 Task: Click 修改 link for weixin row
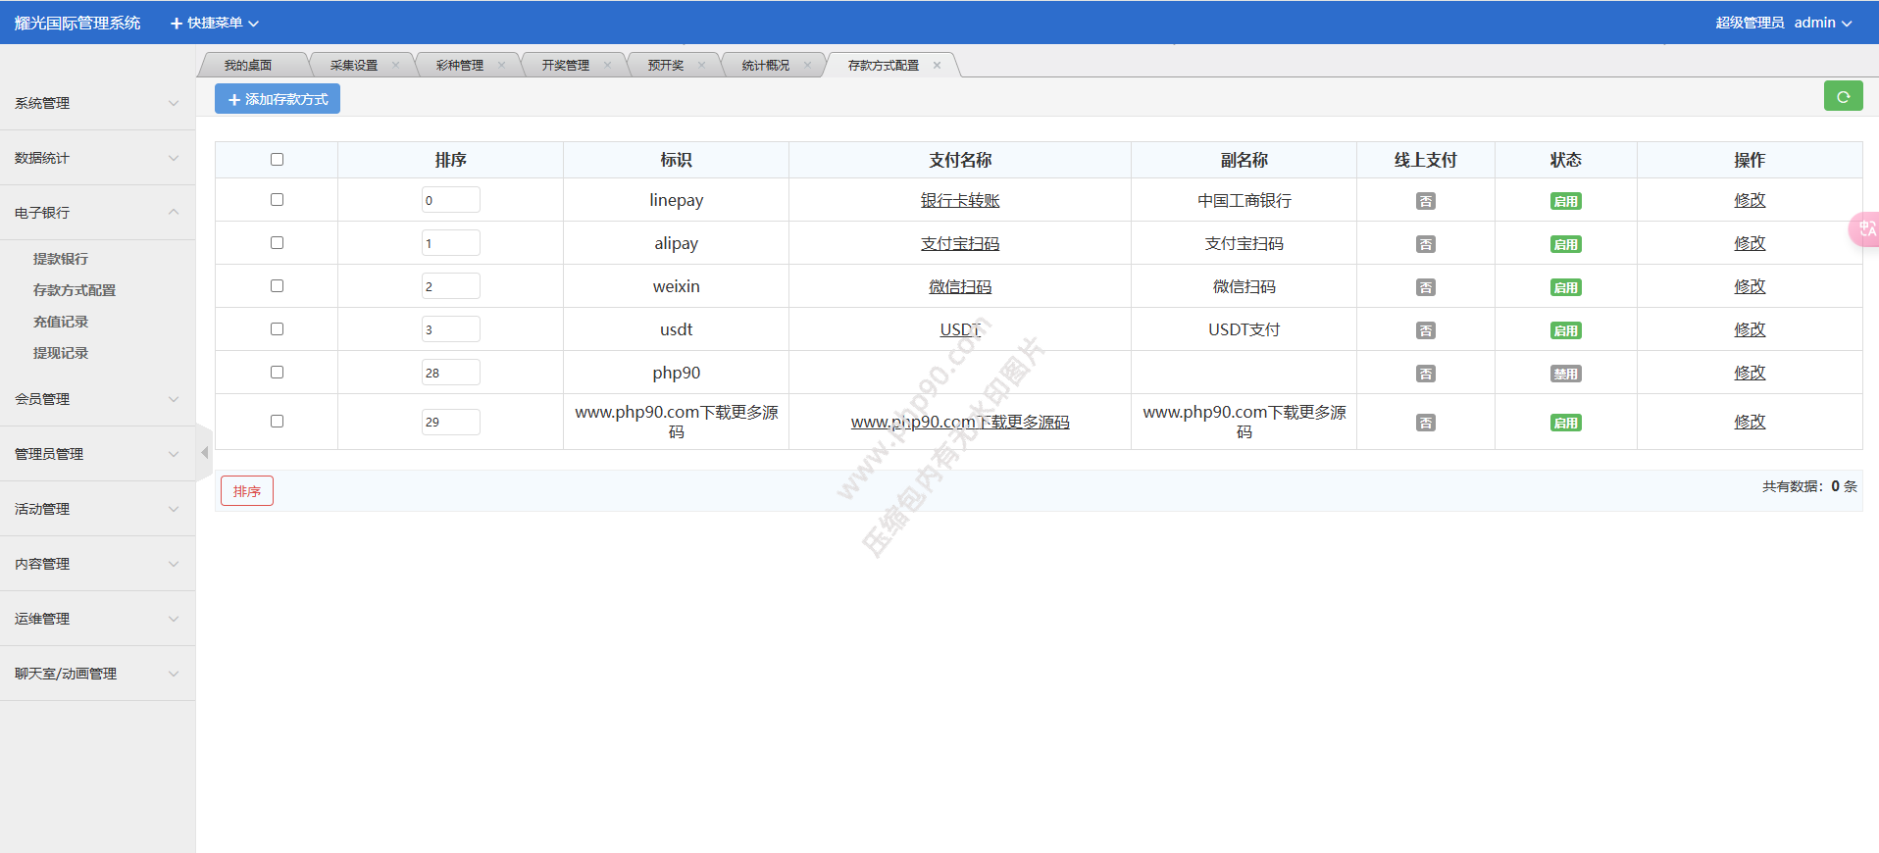[x=1749, y=286]
